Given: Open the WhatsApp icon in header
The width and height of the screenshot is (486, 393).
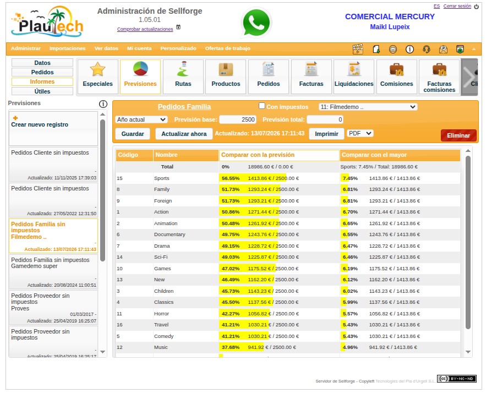Looking at the screenshot, I should [256, 23].
